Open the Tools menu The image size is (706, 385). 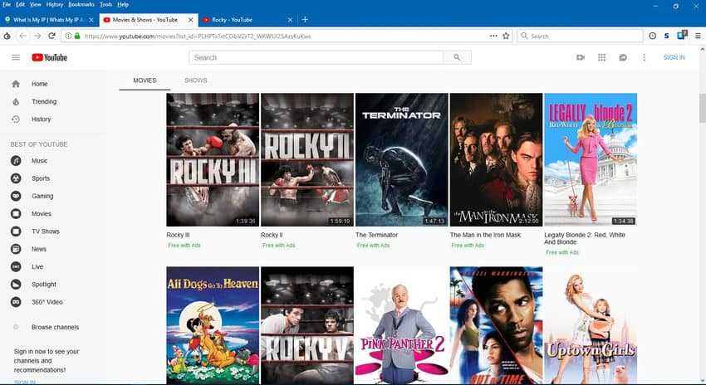click(105, 4)
